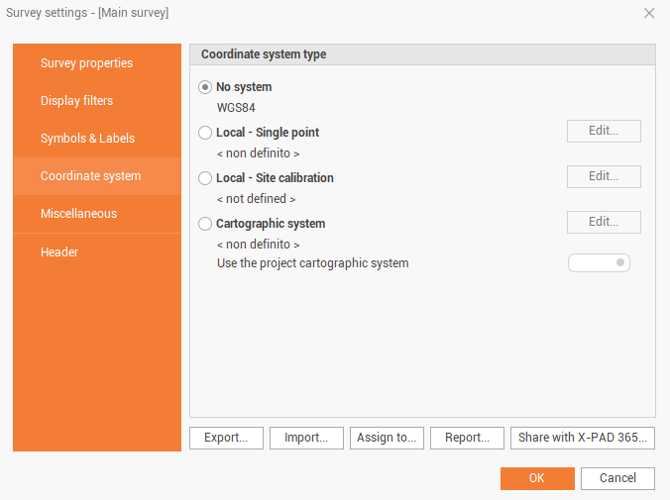Confirm settings with the OK button
This screenshot has width=670, height=500.
(537, 478)
